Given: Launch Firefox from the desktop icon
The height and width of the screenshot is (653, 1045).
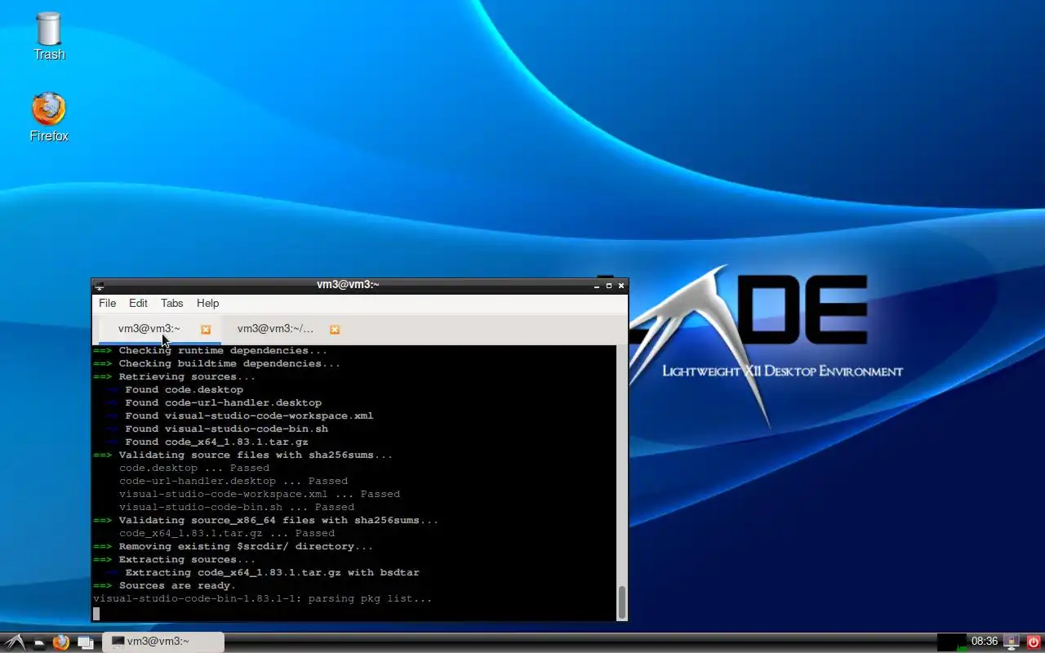Looking at the screenshot, I should tap(49, 118).
